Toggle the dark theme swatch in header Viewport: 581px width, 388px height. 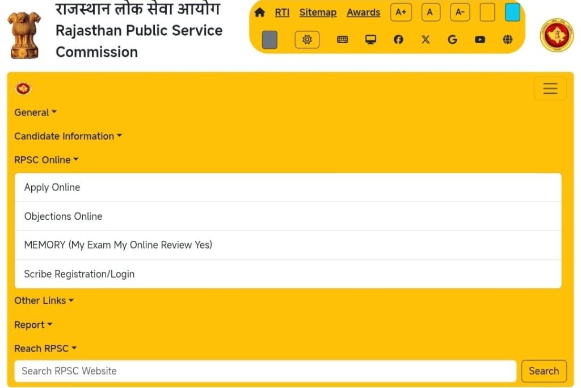pyautogui.click(x=512, y=12)
